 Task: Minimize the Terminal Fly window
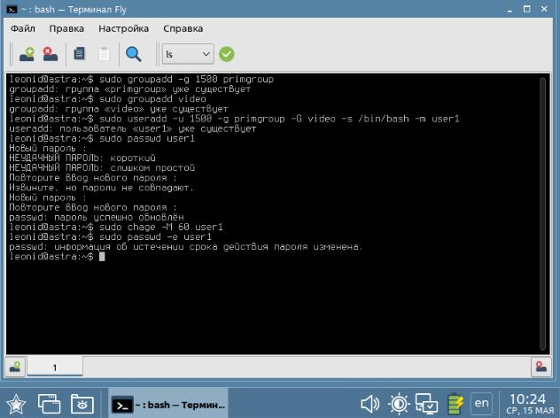[510, 9]
